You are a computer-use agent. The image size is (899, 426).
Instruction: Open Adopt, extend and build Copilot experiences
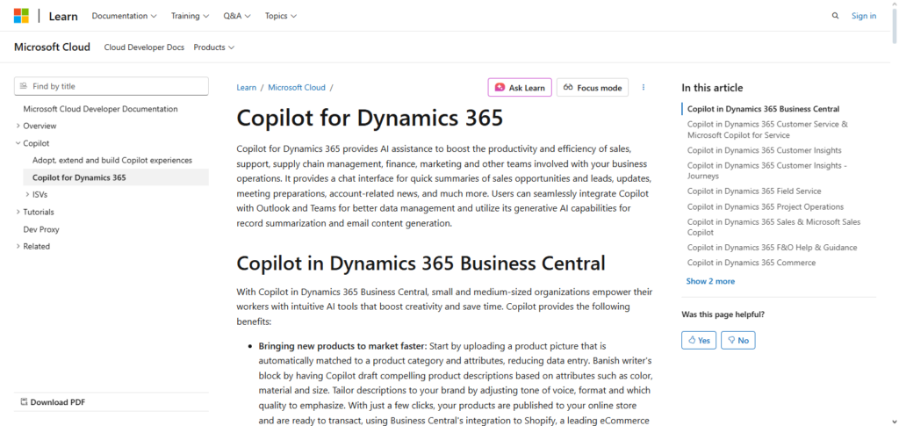[x=112, y=161]
